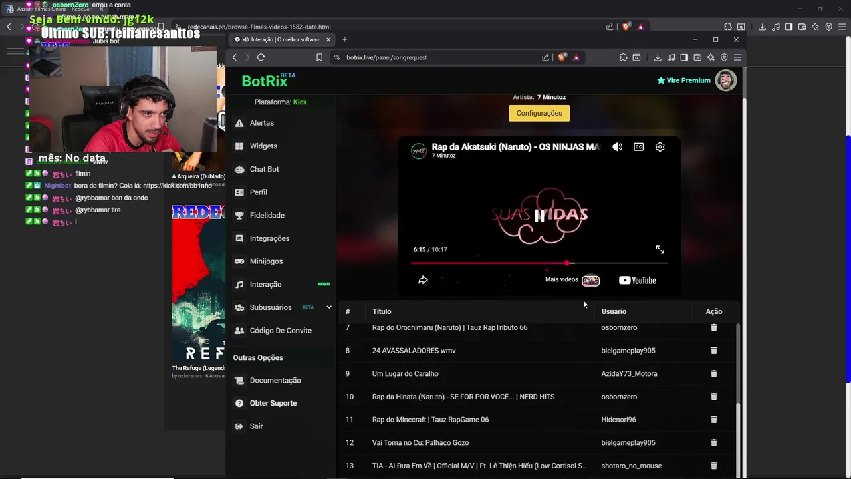Select user bielgameplay905 on row 8
The width and height of the screenshot is (851, 479).
click(x=628, y=351)
